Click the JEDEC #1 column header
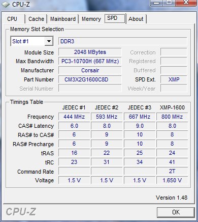 (x=74, y=107)
